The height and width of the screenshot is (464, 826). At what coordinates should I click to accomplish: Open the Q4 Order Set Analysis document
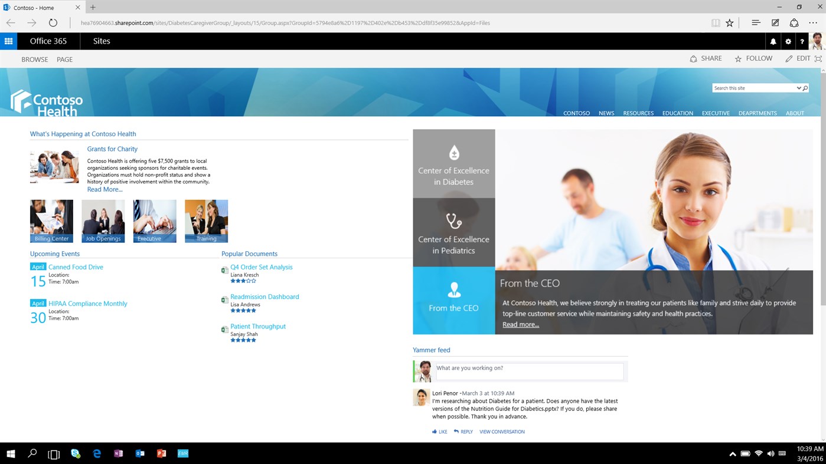262,267
